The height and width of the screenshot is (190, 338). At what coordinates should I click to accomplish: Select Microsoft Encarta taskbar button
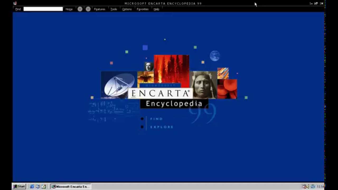coord(71,187)
